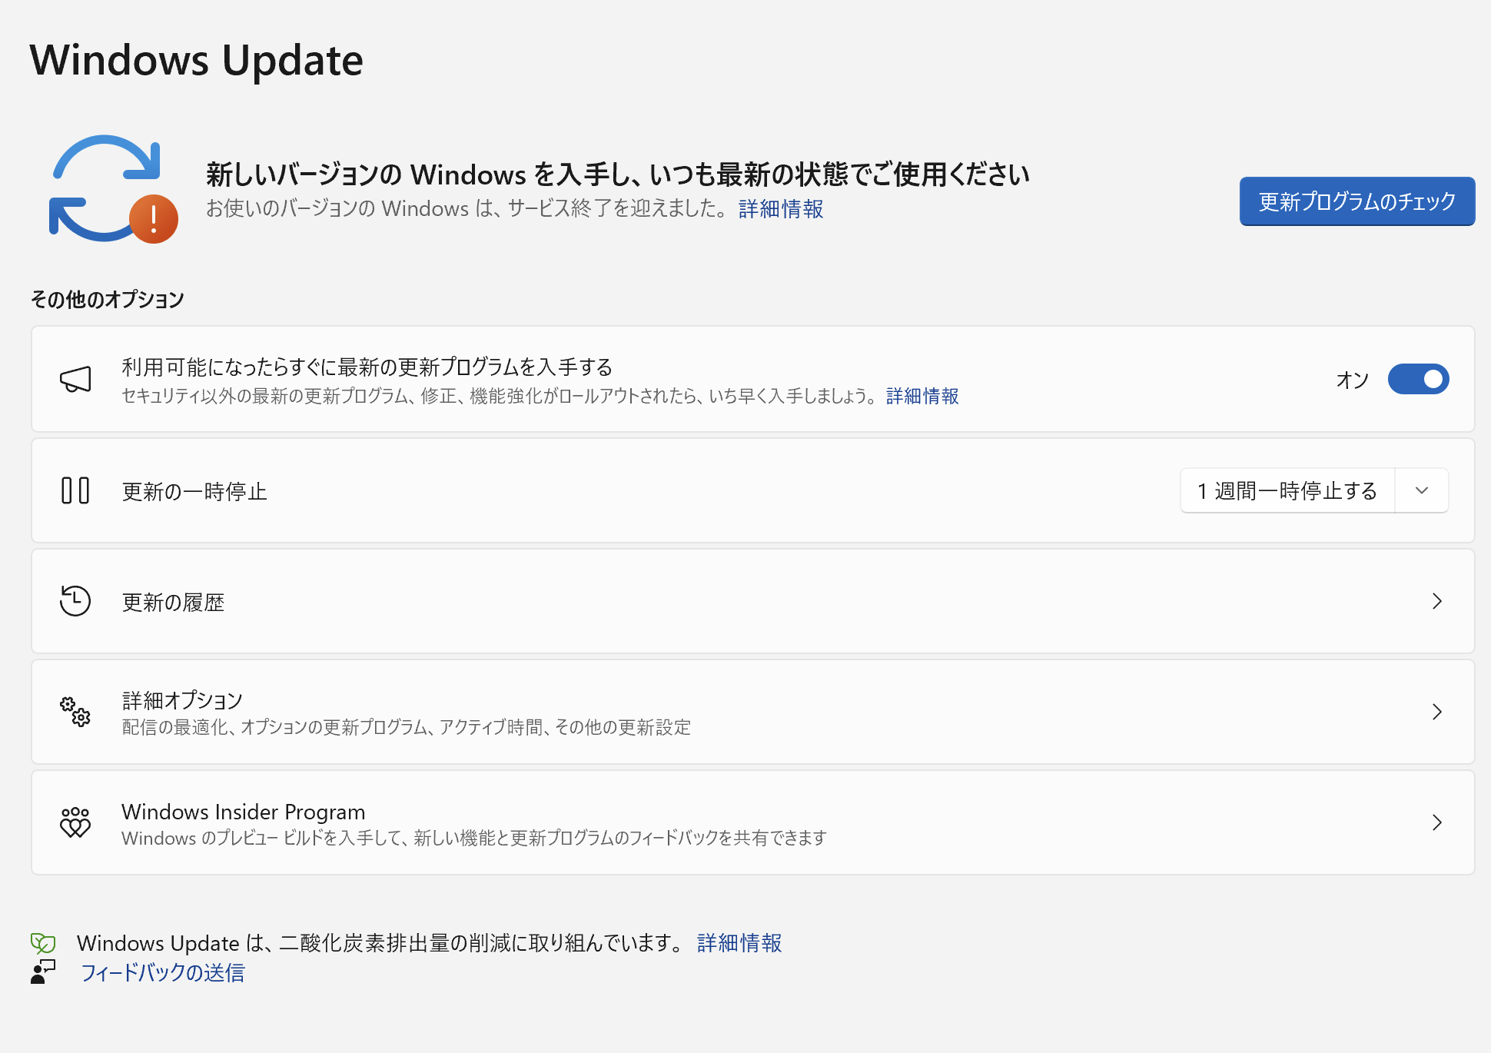Image resolution: width=1491 pixels, height=1053 pixels.
Task: Open Windows Insider Program via its chevron
Action: [1436, 822]
